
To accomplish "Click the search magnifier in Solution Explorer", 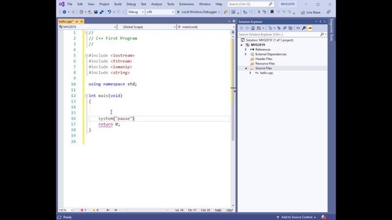I will coord(322,34).
